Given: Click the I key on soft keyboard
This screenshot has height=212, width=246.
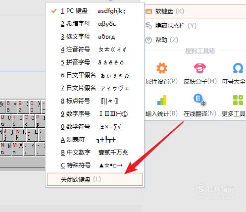Looking at the screenshot, I should (x=17, y=121).
